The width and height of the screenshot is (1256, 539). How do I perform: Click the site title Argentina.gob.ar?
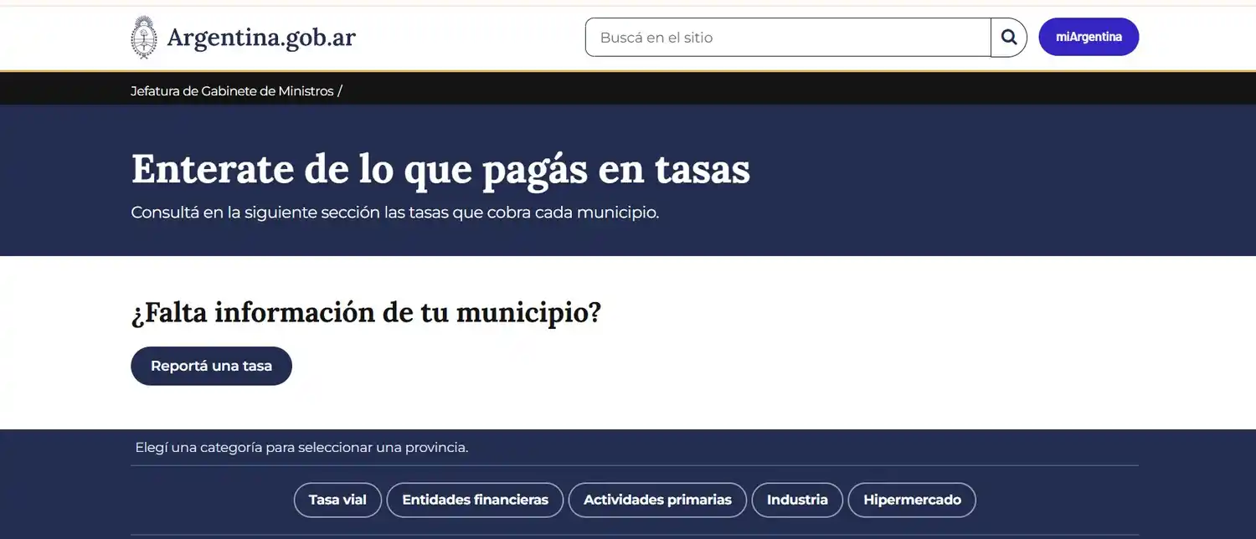[262, 37]
